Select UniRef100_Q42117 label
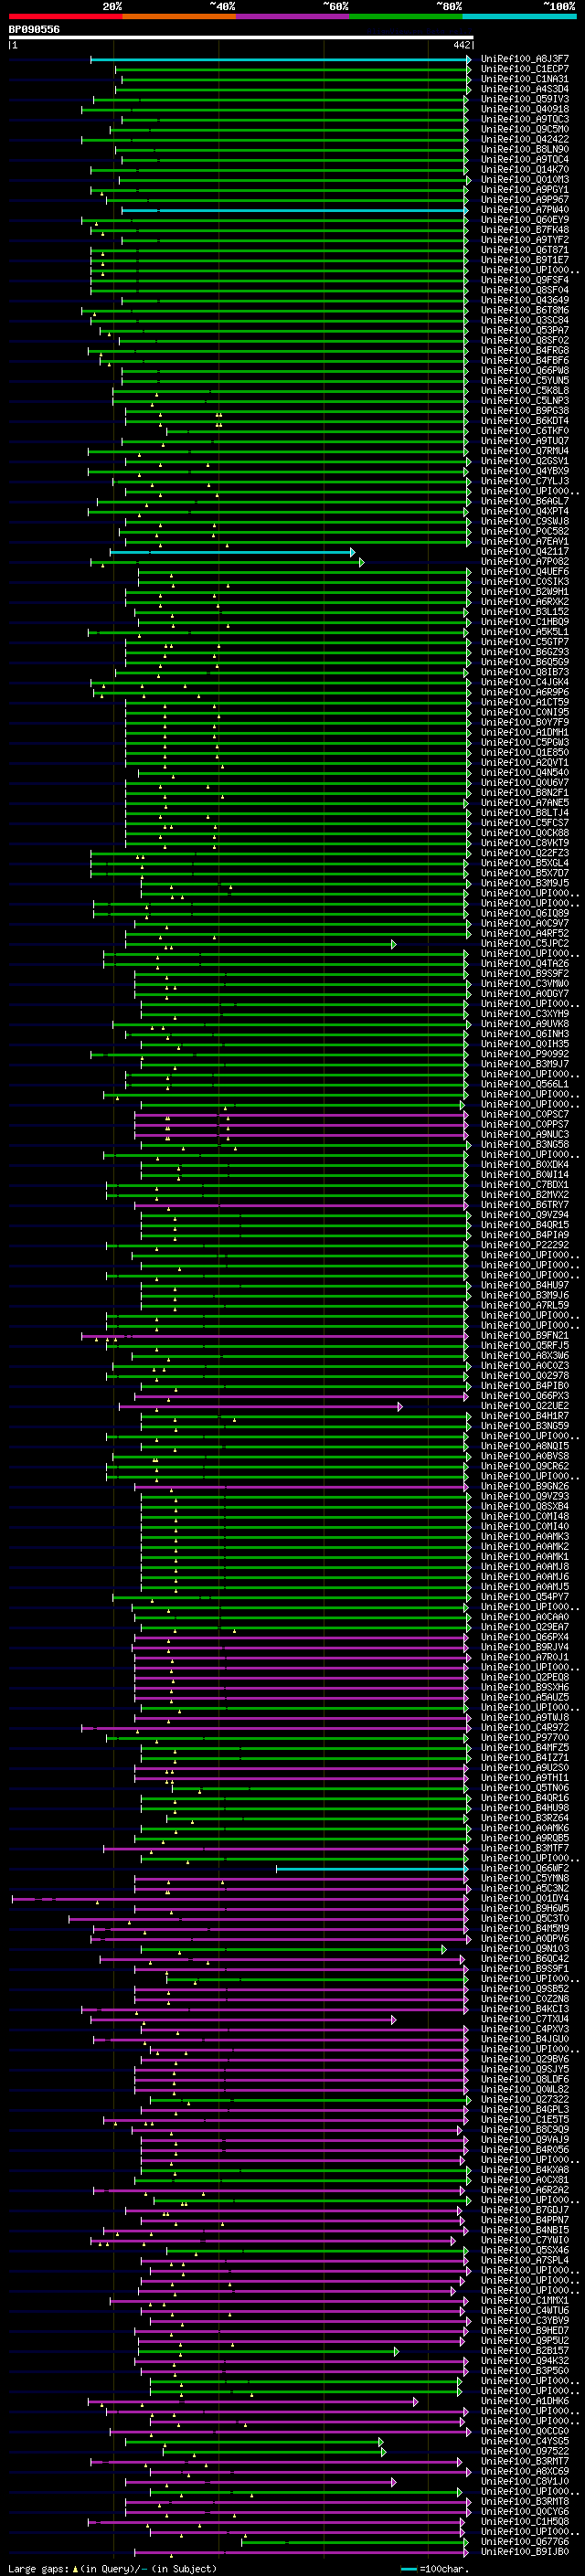The image size is (585, 2576). 525,551
